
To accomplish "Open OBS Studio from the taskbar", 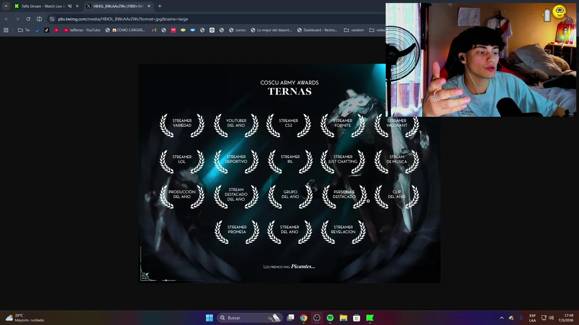I will pos(317,318).
